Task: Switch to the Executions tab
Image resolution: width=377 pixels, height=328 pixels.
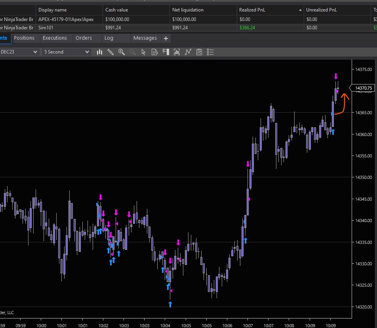Action: point(55,38)
